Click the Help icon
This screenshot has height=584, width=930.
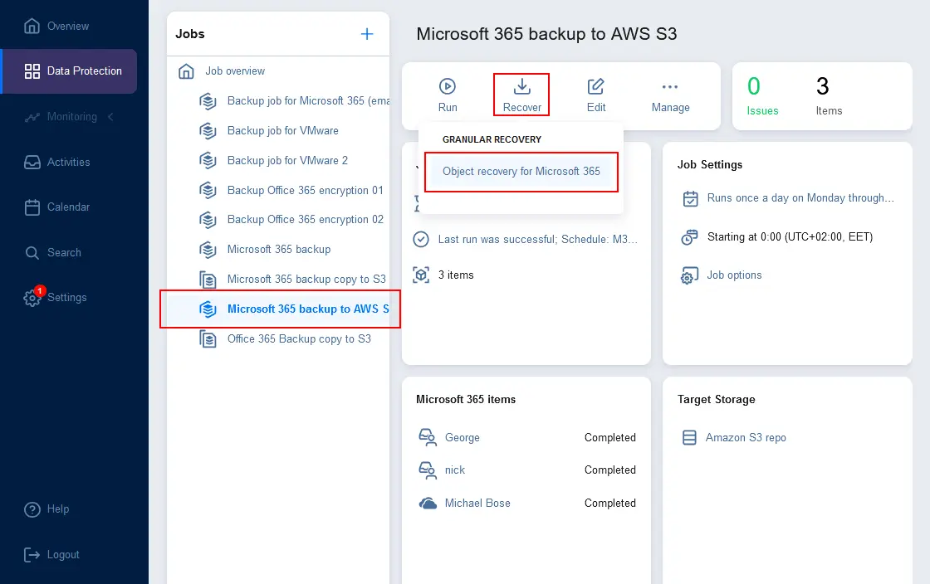[32, 509]
